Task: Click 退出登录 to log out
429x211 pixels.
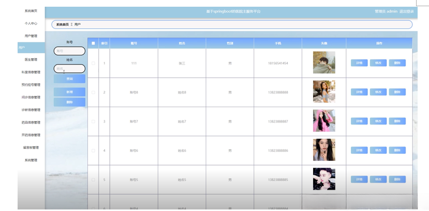Action: point(407,11)
